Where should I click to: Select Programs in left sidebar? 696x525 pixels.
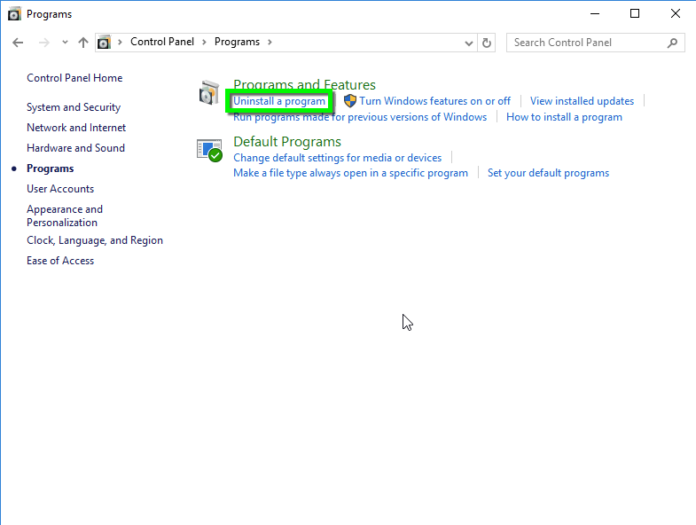(x=51, y=168)
